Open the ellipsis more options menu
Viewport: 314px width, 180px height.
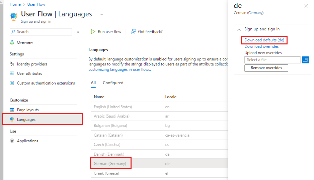click(101, 14)
